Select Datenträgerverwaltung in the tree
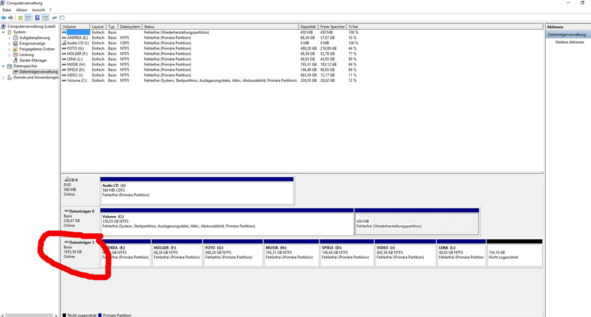This screenshot has height=317, width=591. point(38,72)
